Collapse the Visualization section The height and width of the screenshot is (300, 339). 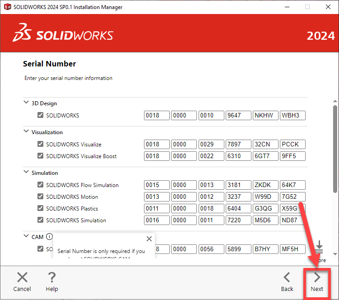(x=26, y=131)
